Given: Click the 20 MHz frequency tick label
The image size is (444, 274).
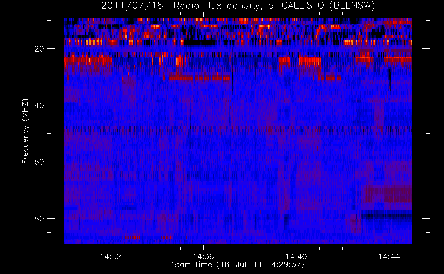Looking at the screenshot, I should pos(39,49).
